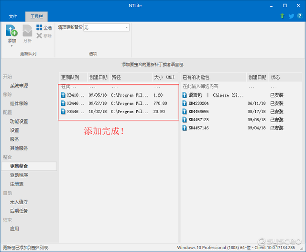Select the KB4456655 row name
306x252 pixels.
click(198, 112)
